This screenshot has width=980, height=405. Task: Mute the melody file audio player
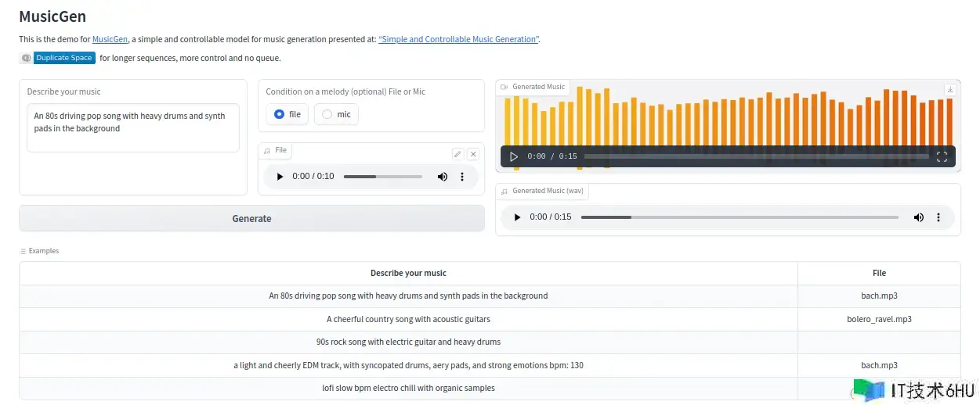443,177
